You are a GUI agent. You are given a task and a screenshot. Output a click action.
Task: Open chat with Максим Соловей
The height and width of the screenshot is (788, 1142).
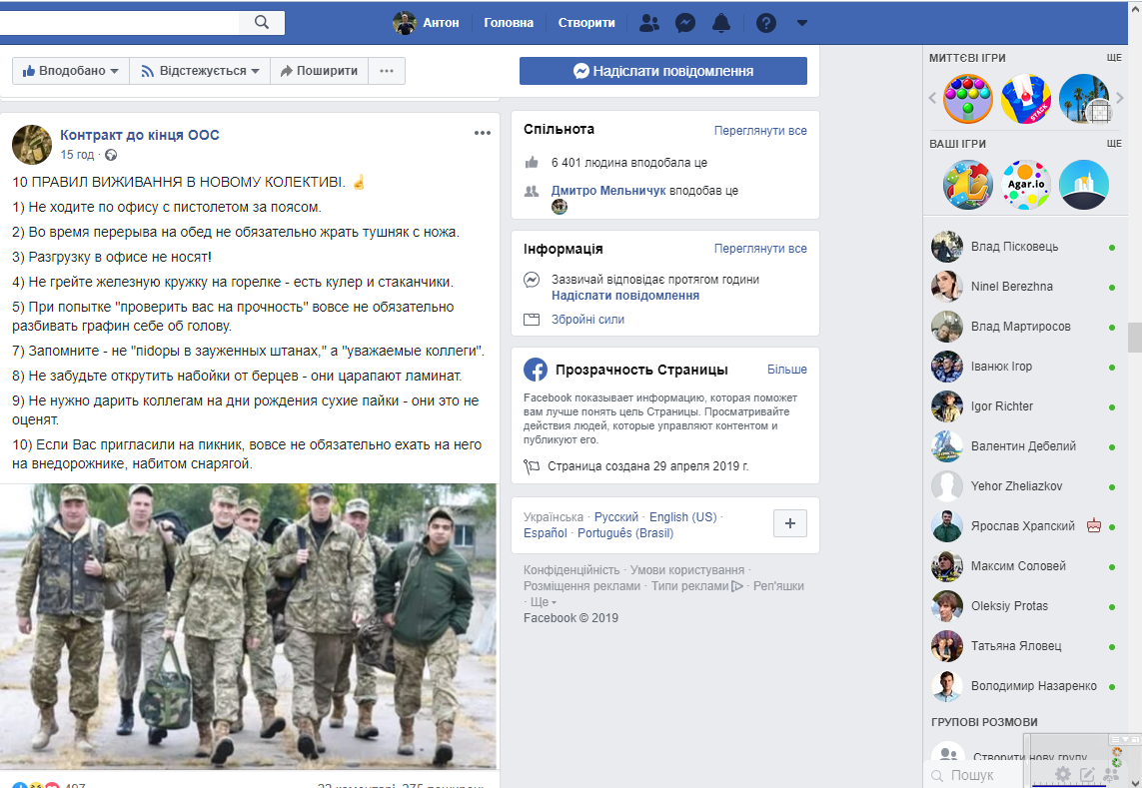[1024, 566]
